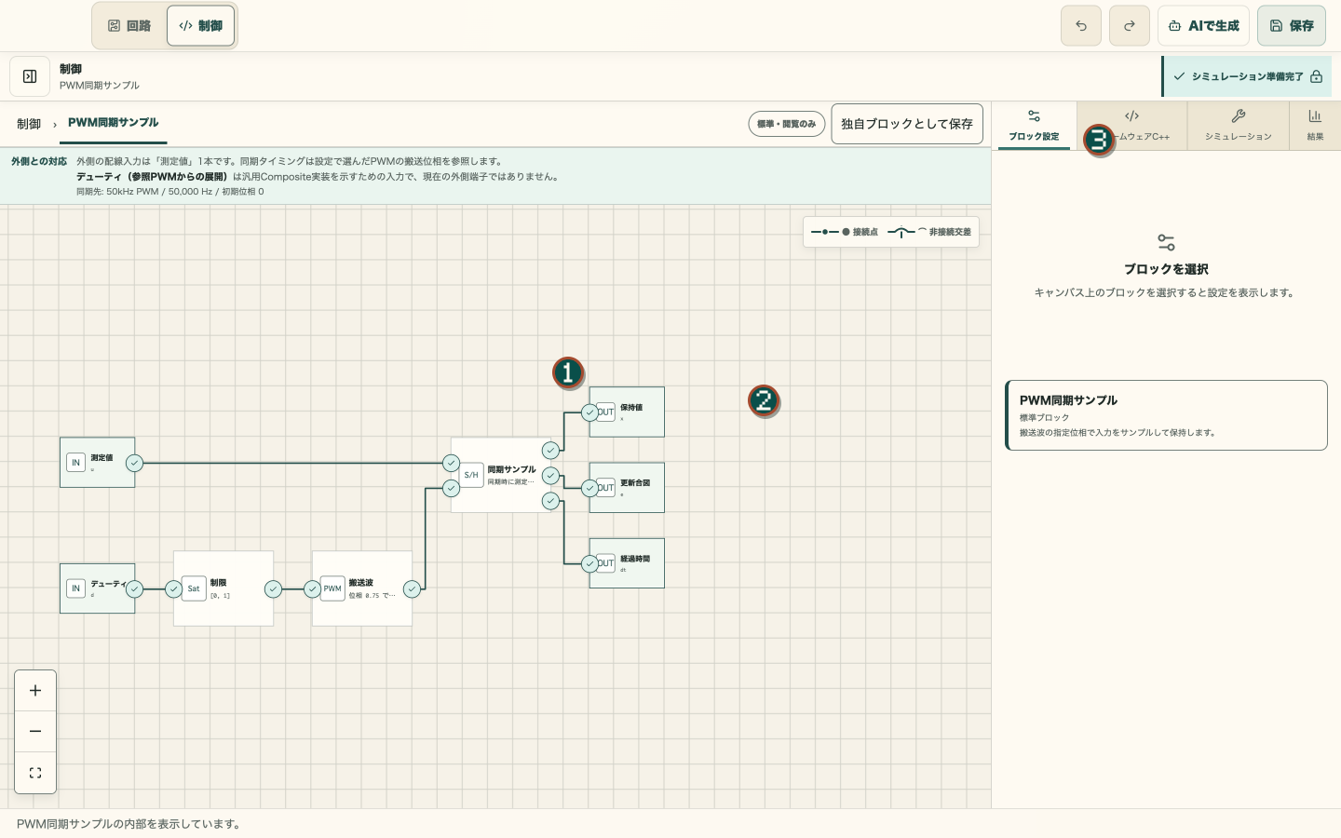The width and height of the screenshot is (1341, 838).
Task: Click the ブロックを選択 heading
Action: click(1166, 269)
